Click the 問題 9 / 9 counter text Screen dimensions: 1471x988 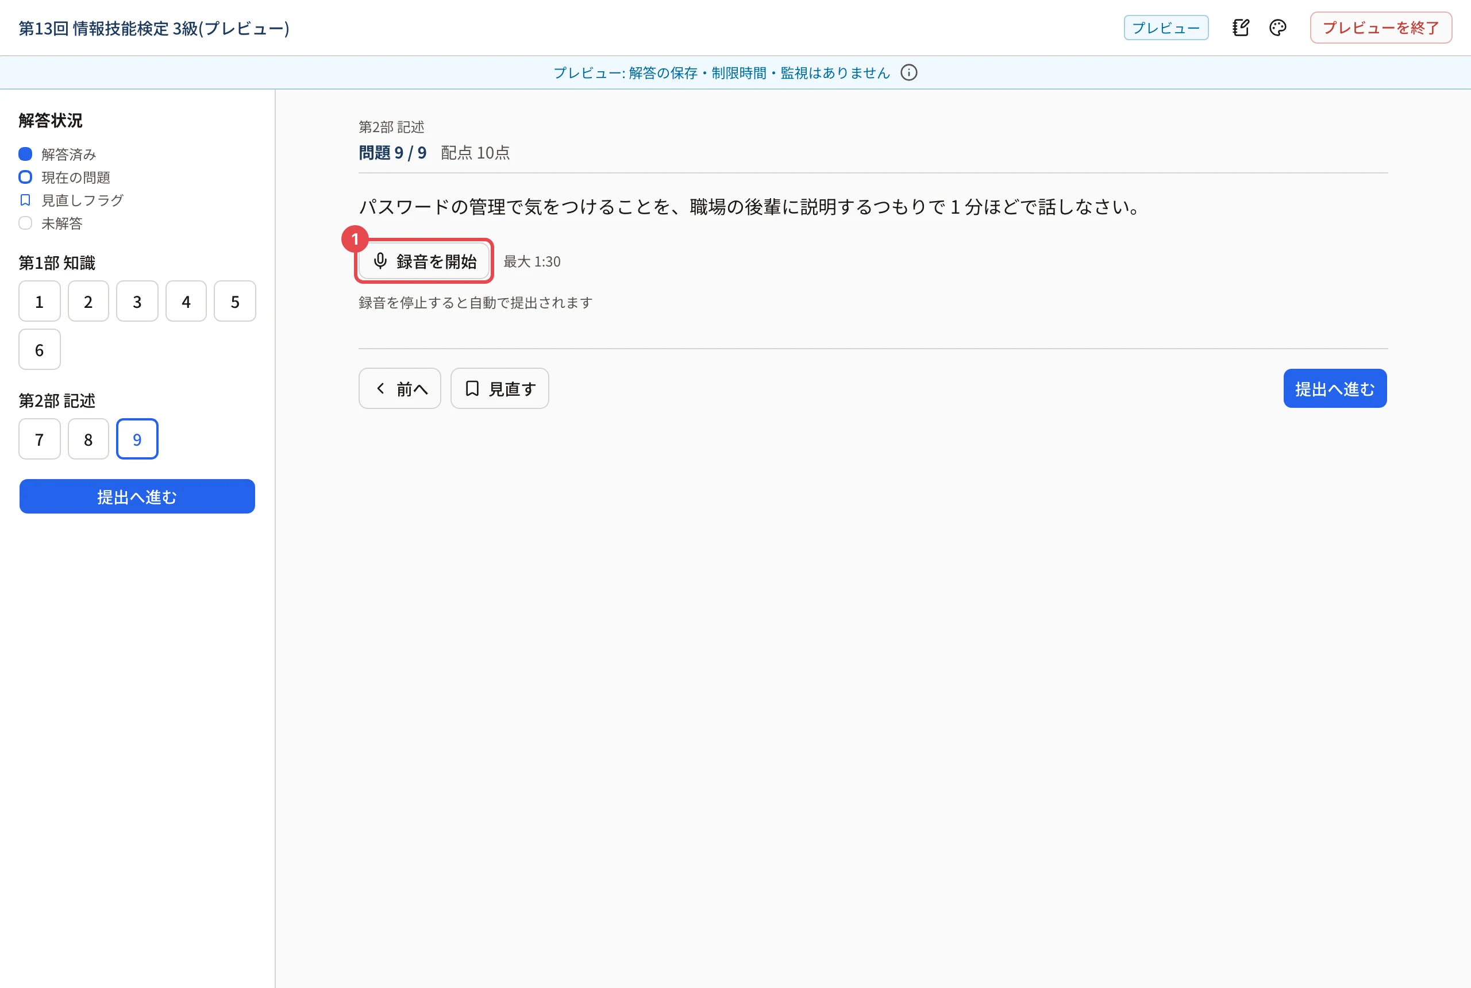[392, 153]
